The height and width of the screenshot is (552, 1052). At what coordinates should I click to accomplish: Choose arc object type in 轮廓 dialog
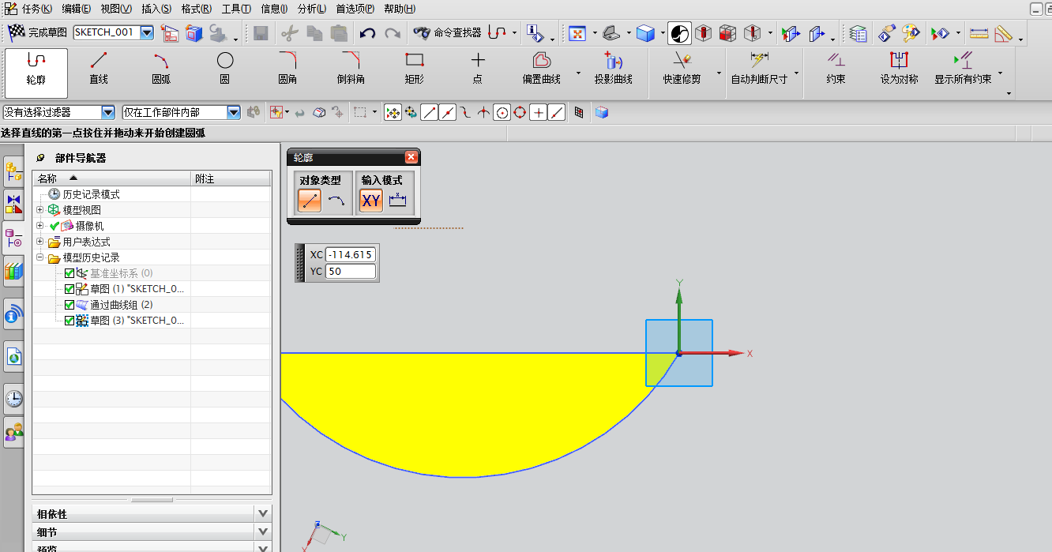336,201
